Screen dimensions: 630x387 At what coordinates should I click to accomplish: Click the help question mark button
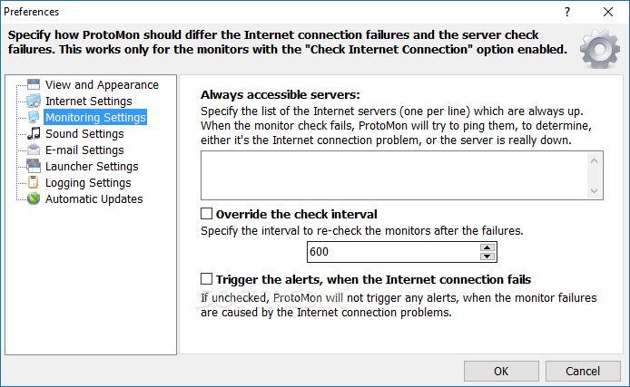(567, 12)
